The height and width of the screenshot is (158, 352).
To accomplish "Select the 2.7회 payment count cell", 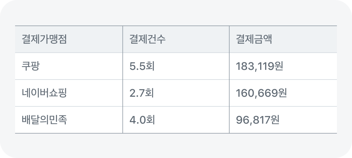I will 142,93.
